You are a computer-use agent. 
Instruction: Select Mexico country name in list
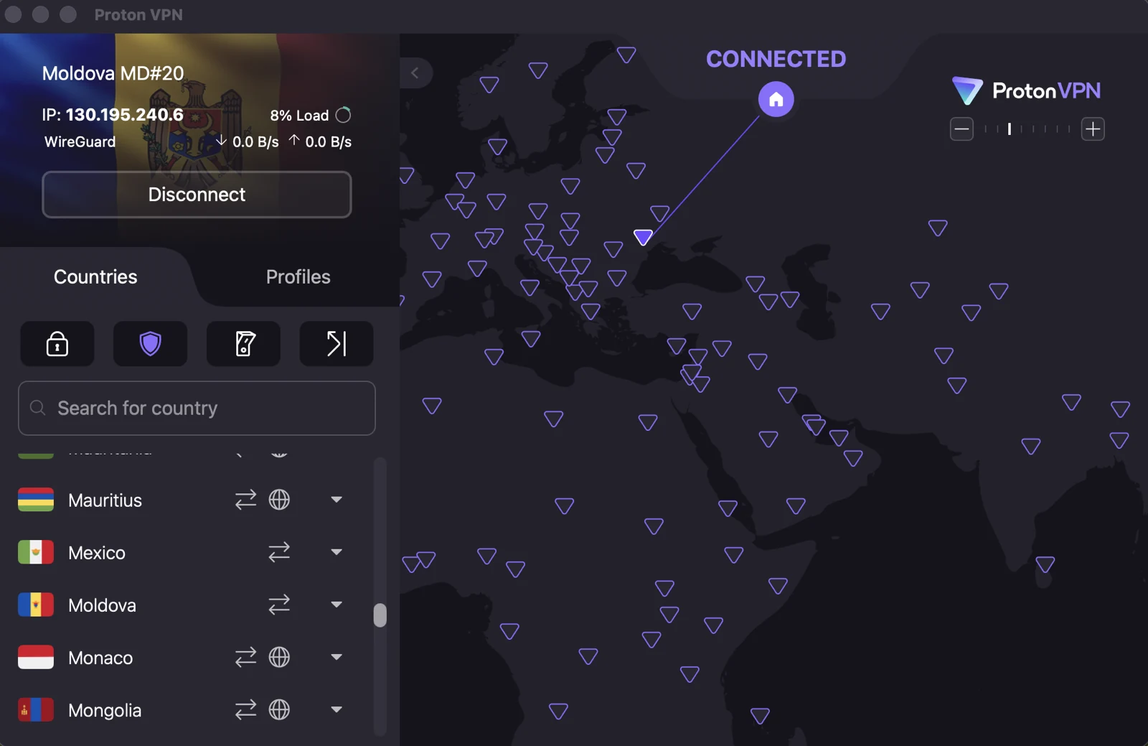[97, 553]
